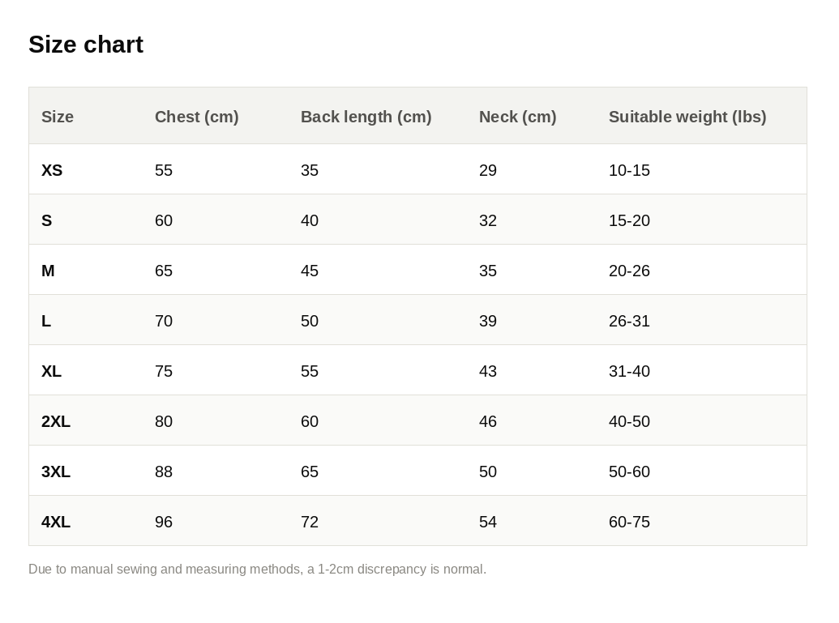Viewport: 839px width, 623px height.
Task: Select the M size row label
Action: click(48, 271)
